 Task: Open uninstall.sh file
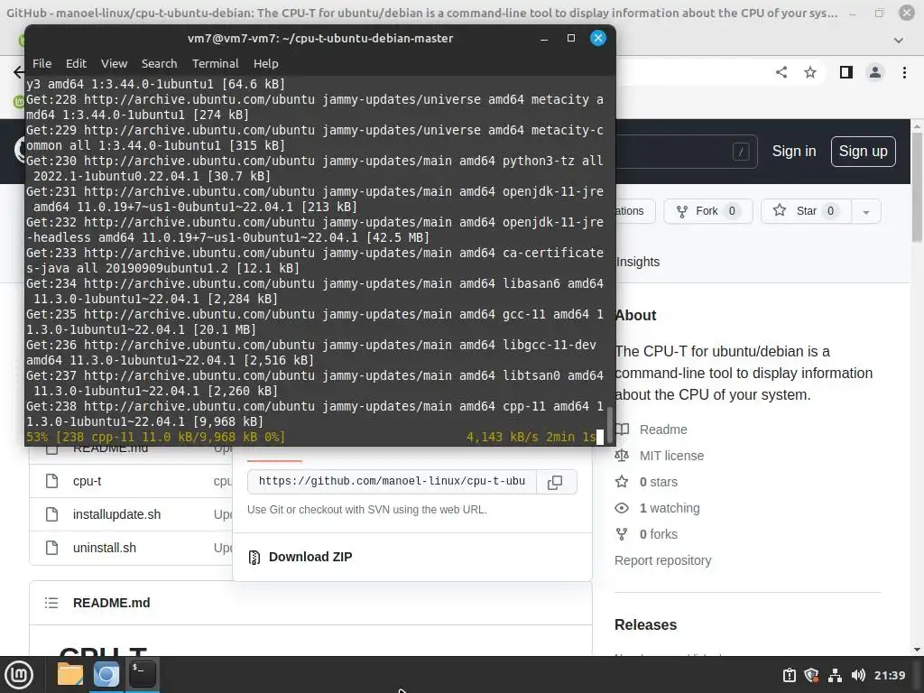click(105, 548)
